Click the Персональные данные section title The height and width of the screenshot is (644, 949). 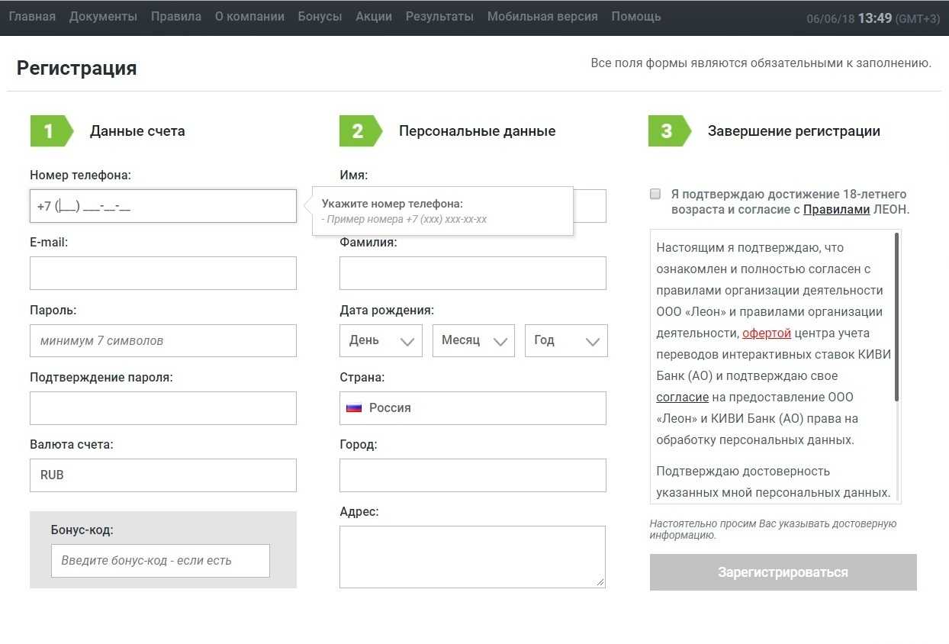tap(477, 131)
